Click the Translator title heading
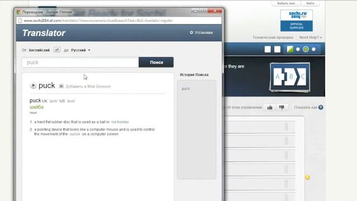The height and width of the screenshot is (201, 357). (x=44, y=33)
